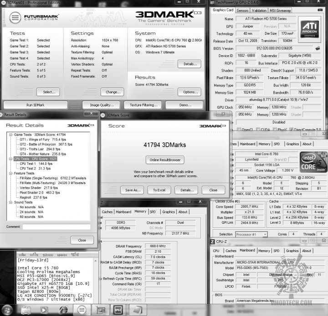
Task: Select 'CPU Test 1 144.0 fps' row
Action: click(36, 163)
